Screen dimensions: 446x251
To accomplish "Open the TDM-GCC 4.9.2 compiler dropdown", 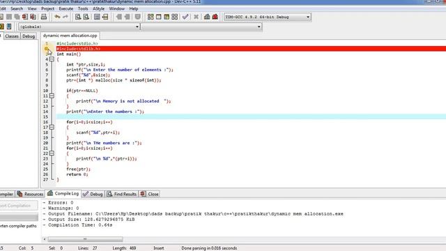I will pyautogui.click(x=268, y=17).
